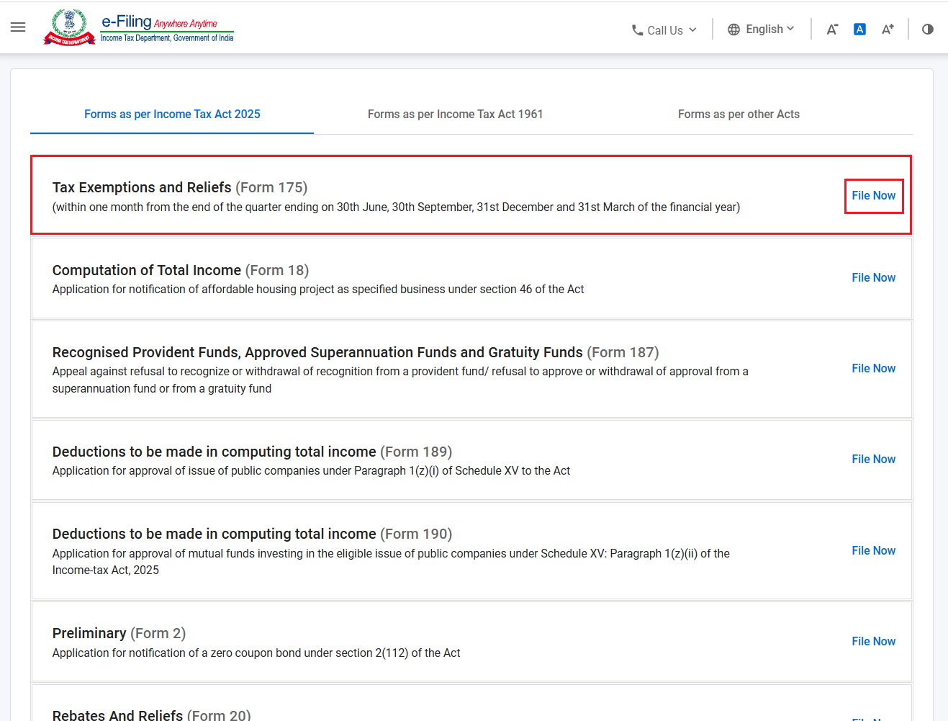Viewport: 948px width, 721px height.
Task: Click the Income Tax Department emblem logo
Action: 70,27
